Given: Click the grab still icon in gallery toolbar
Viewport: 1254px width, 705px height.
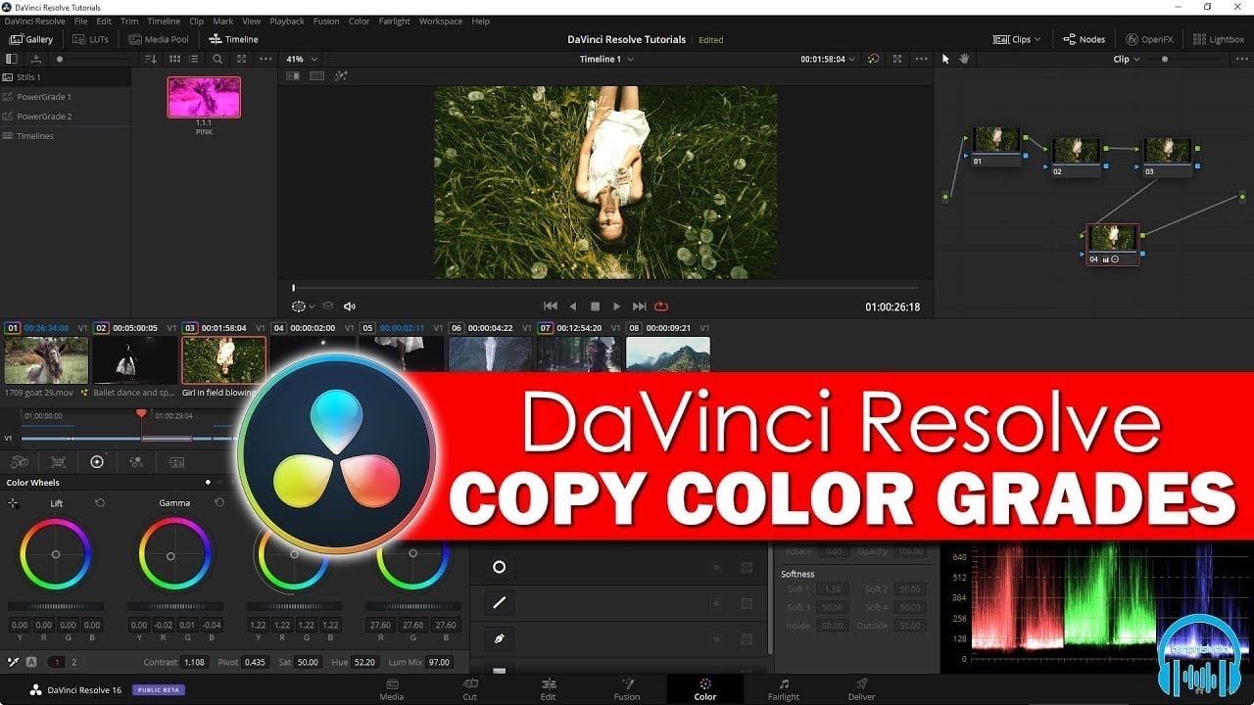Looking at the screenshot, I should (x=36, y=59).
